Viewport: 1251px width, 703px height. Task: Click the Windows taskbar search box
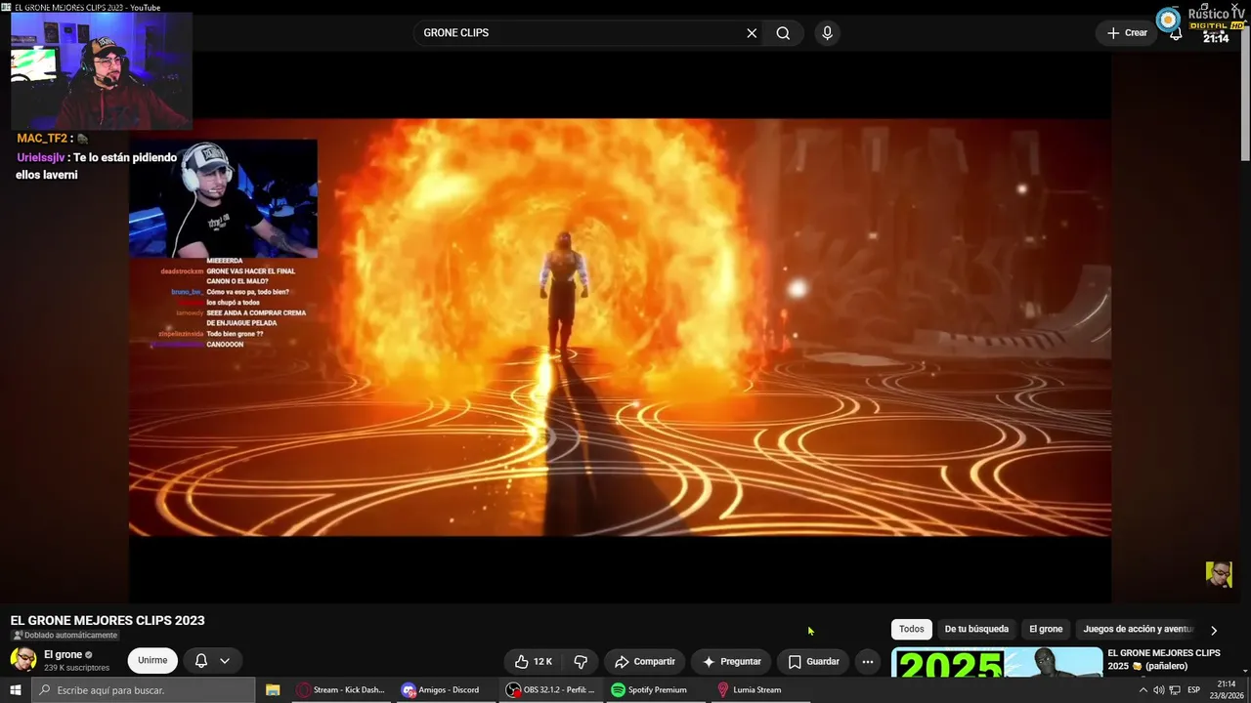[x=144, y=690]
